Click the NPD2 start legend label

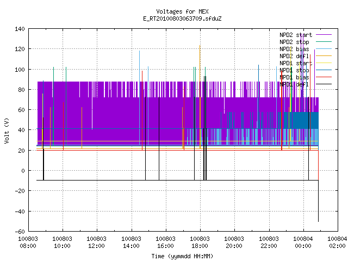point(296,35)
